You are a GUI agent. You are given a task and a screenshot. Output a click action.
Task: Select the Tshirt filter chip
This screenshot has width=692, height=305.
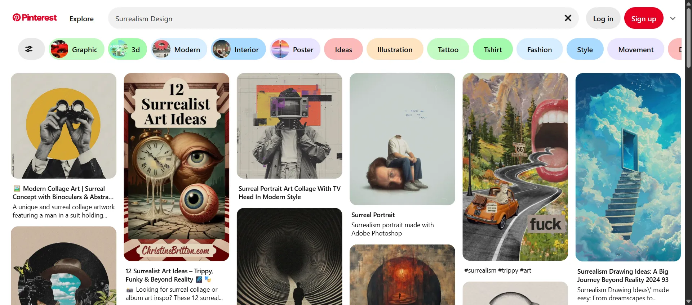(493, 49)
